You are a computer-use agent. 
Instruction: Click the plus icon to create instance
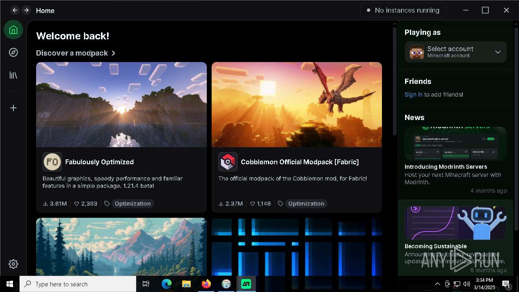[x=13, y=108]
